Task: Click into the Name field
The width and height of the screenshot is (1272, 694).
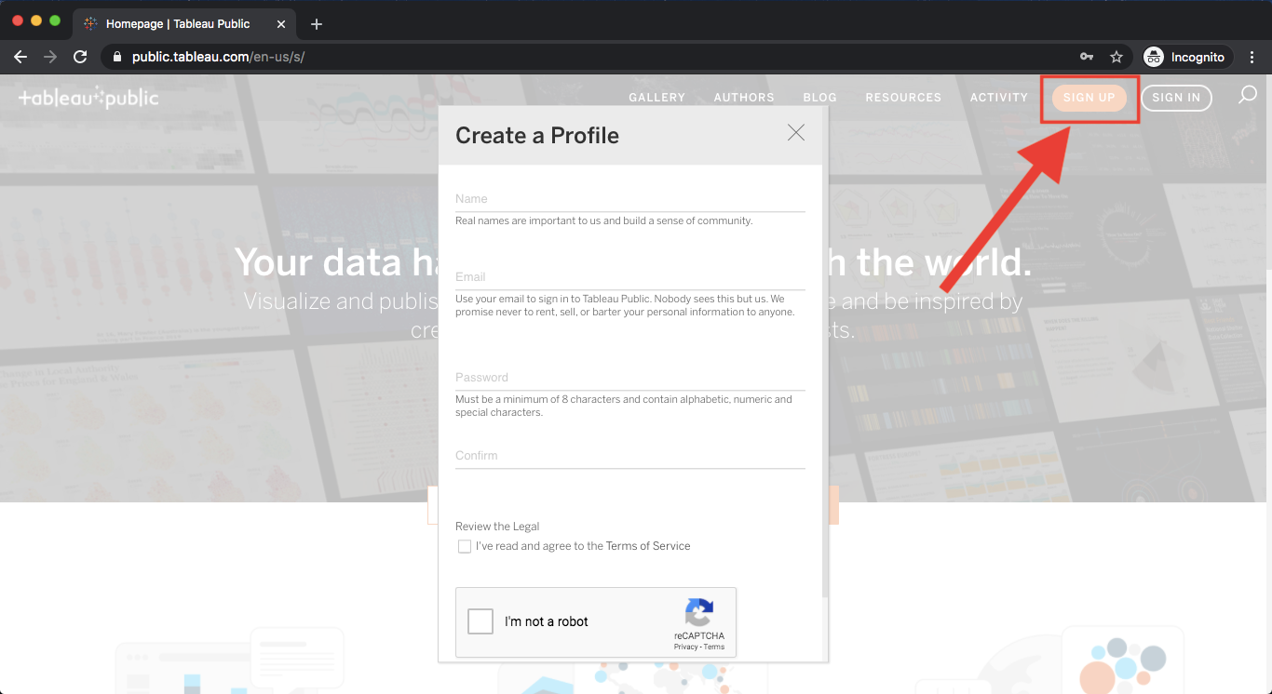Action: (630, 199)
